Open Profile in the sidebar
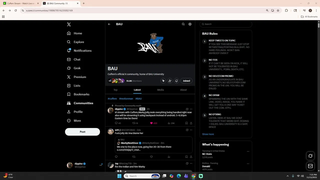Screen dimensions: 320x180 (75, 112)
